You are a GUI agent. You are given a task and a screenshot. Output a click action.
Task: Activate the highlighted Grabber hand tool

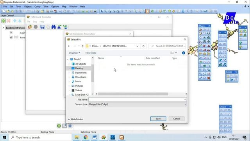pos(147,11)
